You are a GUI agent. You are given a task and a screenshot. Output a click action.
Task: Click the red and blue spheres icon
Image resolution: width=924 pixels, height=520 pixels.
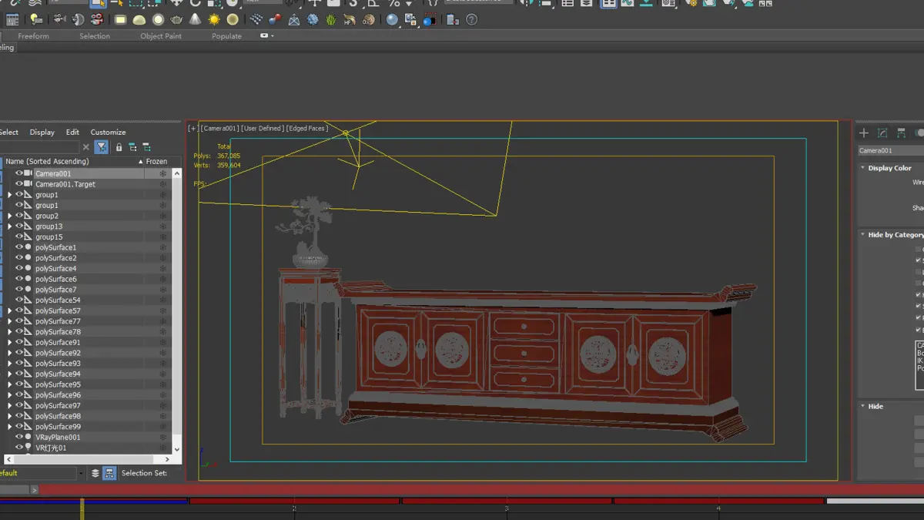coord(275,19)
